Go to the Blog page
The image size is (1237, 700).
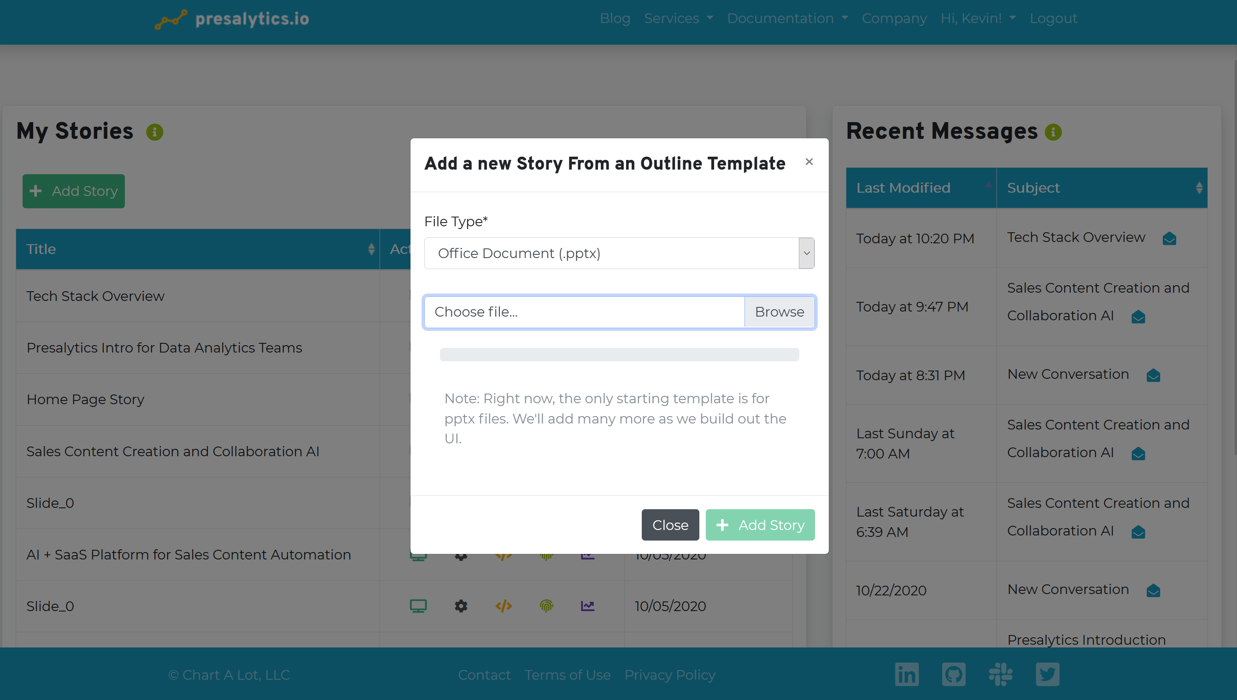[615, 18]
